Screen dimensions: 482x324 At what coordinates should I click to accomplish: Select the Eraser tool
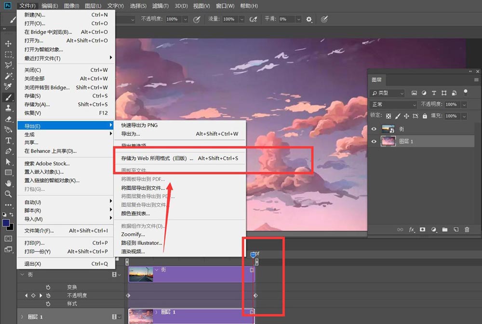point(8,119)
